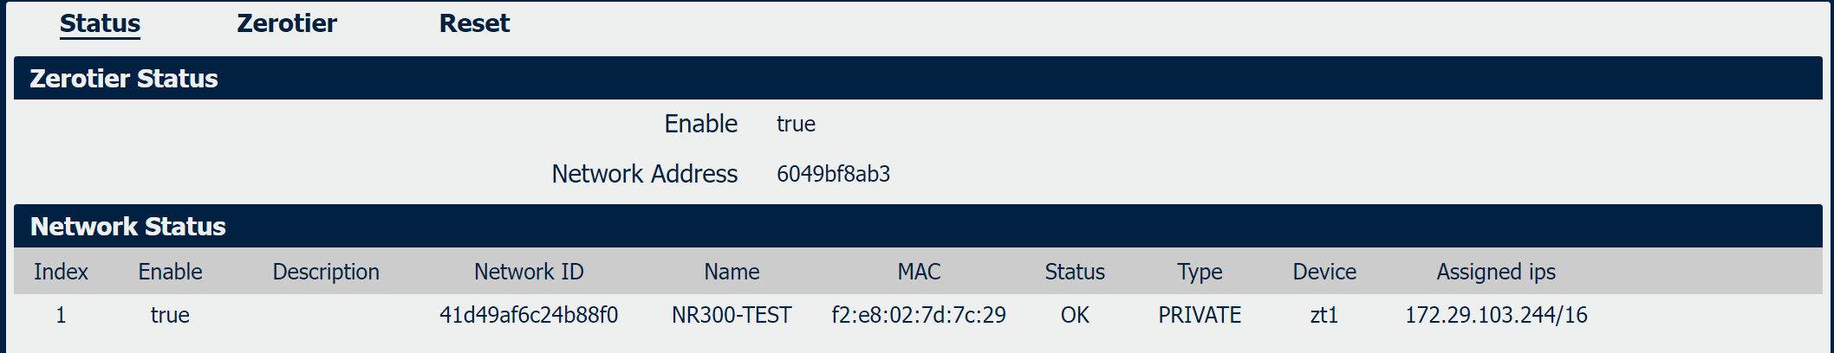Click assigned IP 172.29.103.244/16

[x=1496, y=315]
